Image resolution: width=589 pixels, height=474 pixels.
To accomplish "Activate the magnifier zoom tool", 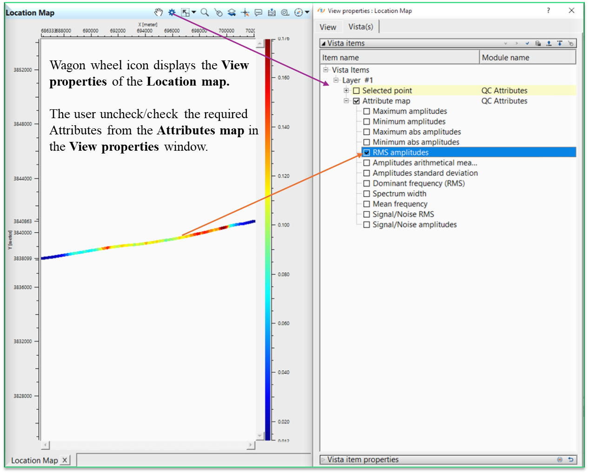I will (x=205, y=13).
